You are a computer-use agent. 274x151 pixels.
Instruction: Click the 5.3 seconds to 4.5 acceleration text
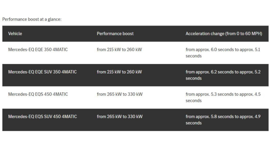coord(223,97)
